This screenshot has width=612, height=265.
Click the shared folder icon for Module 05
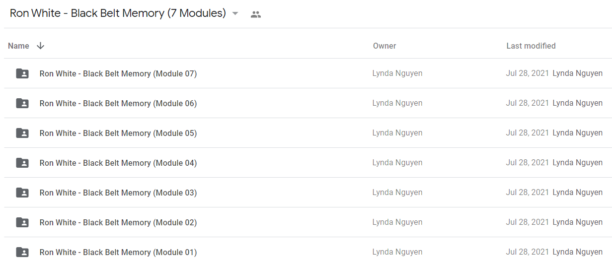point(22,133)
